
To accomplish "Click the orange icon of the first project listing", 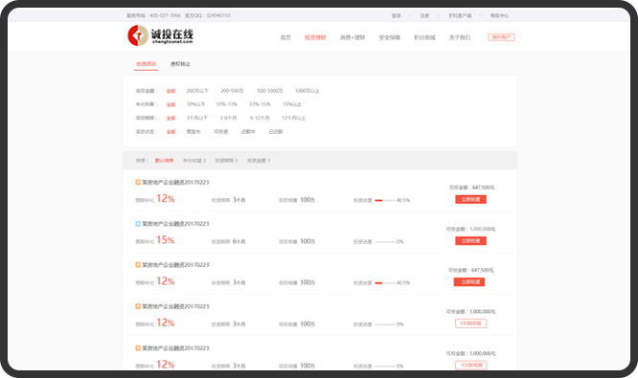I will [x=138, y=182].
